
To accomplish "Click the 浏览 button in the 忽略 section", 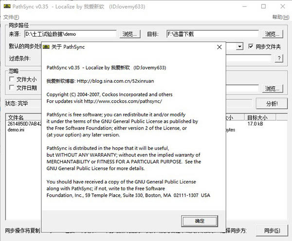I will pos(272,89).
